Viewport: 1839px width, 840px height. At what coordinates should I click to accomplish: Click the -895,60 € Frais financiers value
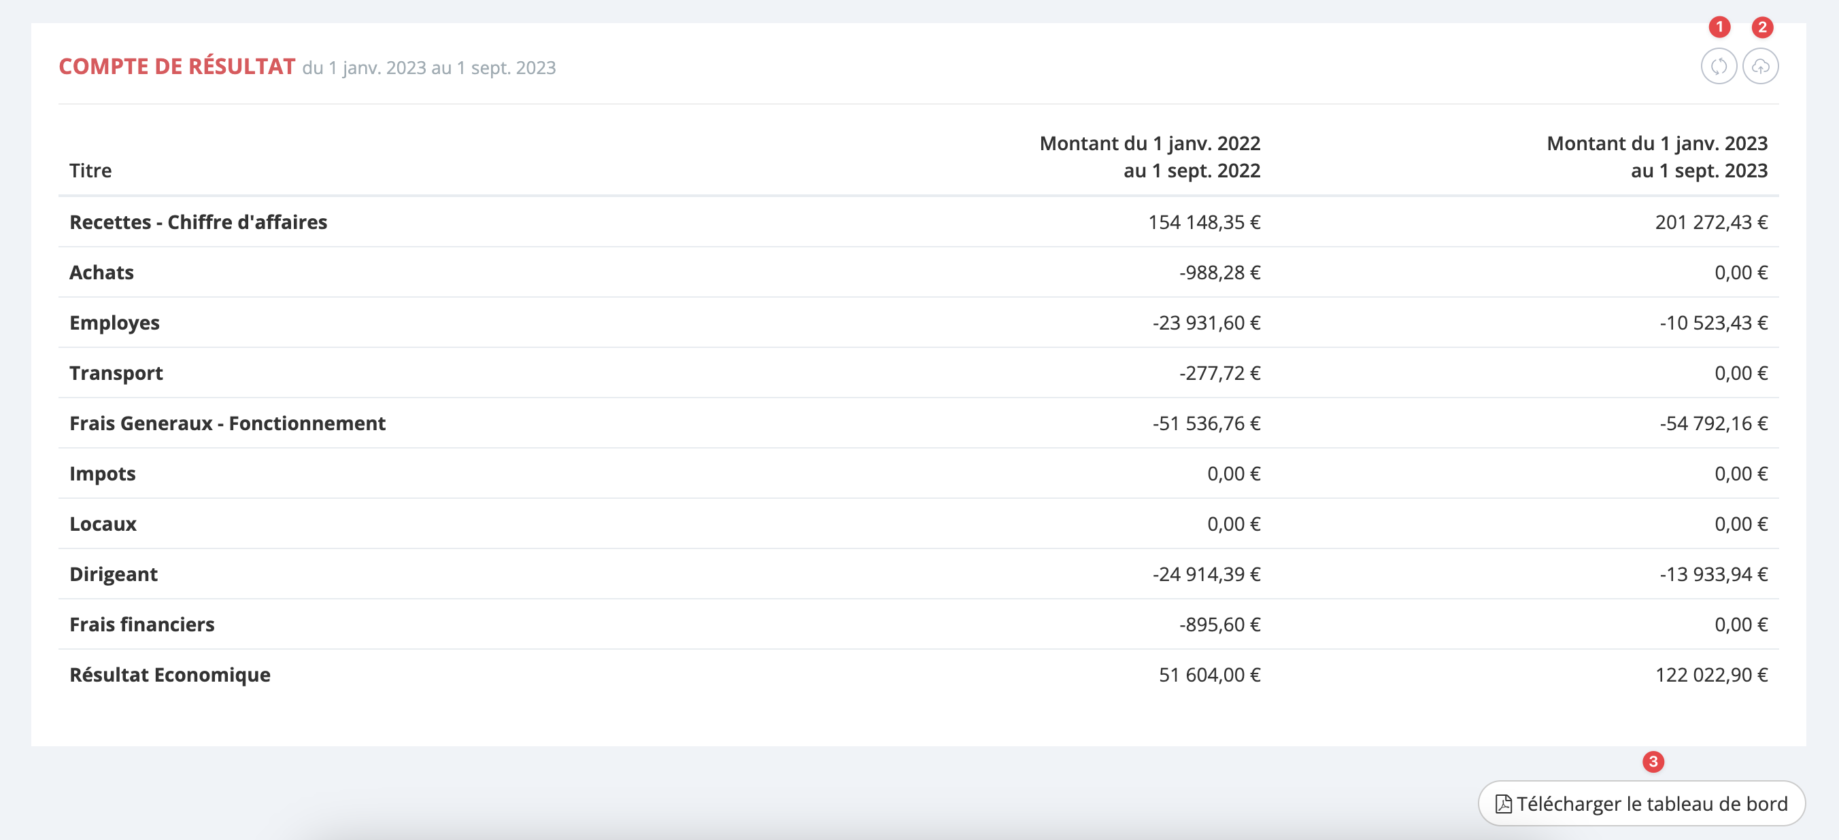click(1219, 625)
